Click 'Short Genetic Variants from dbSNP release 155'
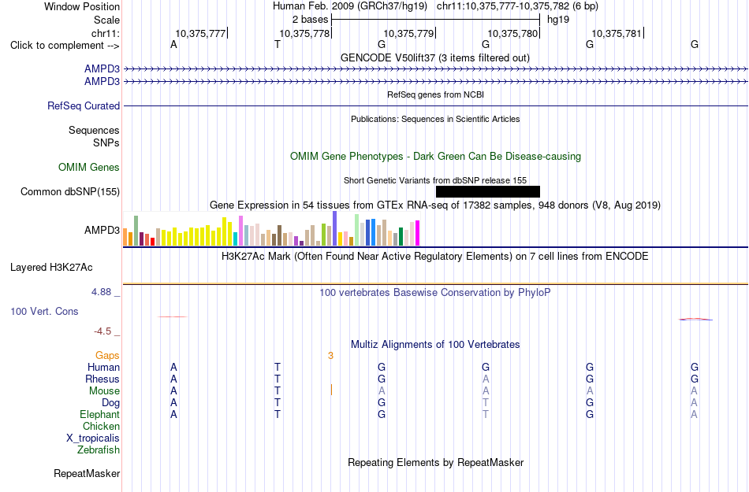The width and height of the screenshot is (749, 492). coord(435,180)
